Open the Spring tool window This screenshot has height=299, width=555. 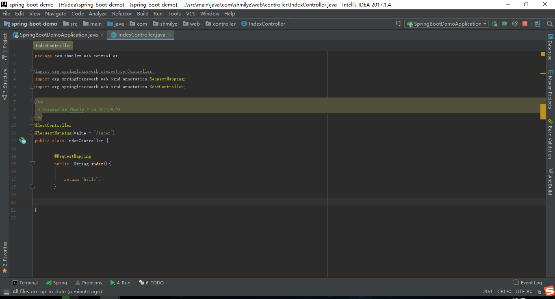(x=56, y=282)
